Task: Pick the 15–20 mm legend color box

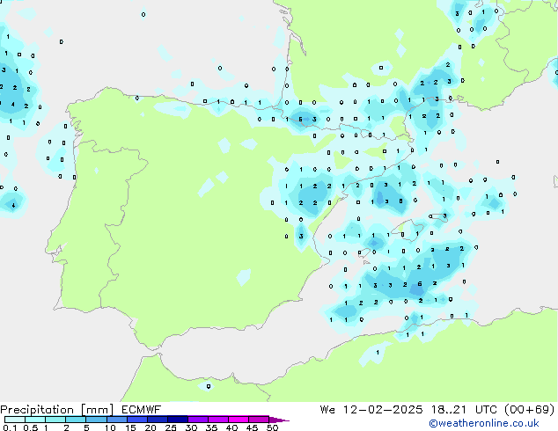Action: [136, 420]
